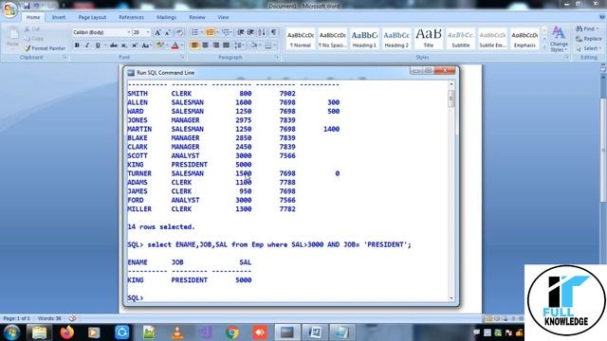Click the proofing status icon
The width and height of the screenshot is (607, 341).
[x=72, y=318]
